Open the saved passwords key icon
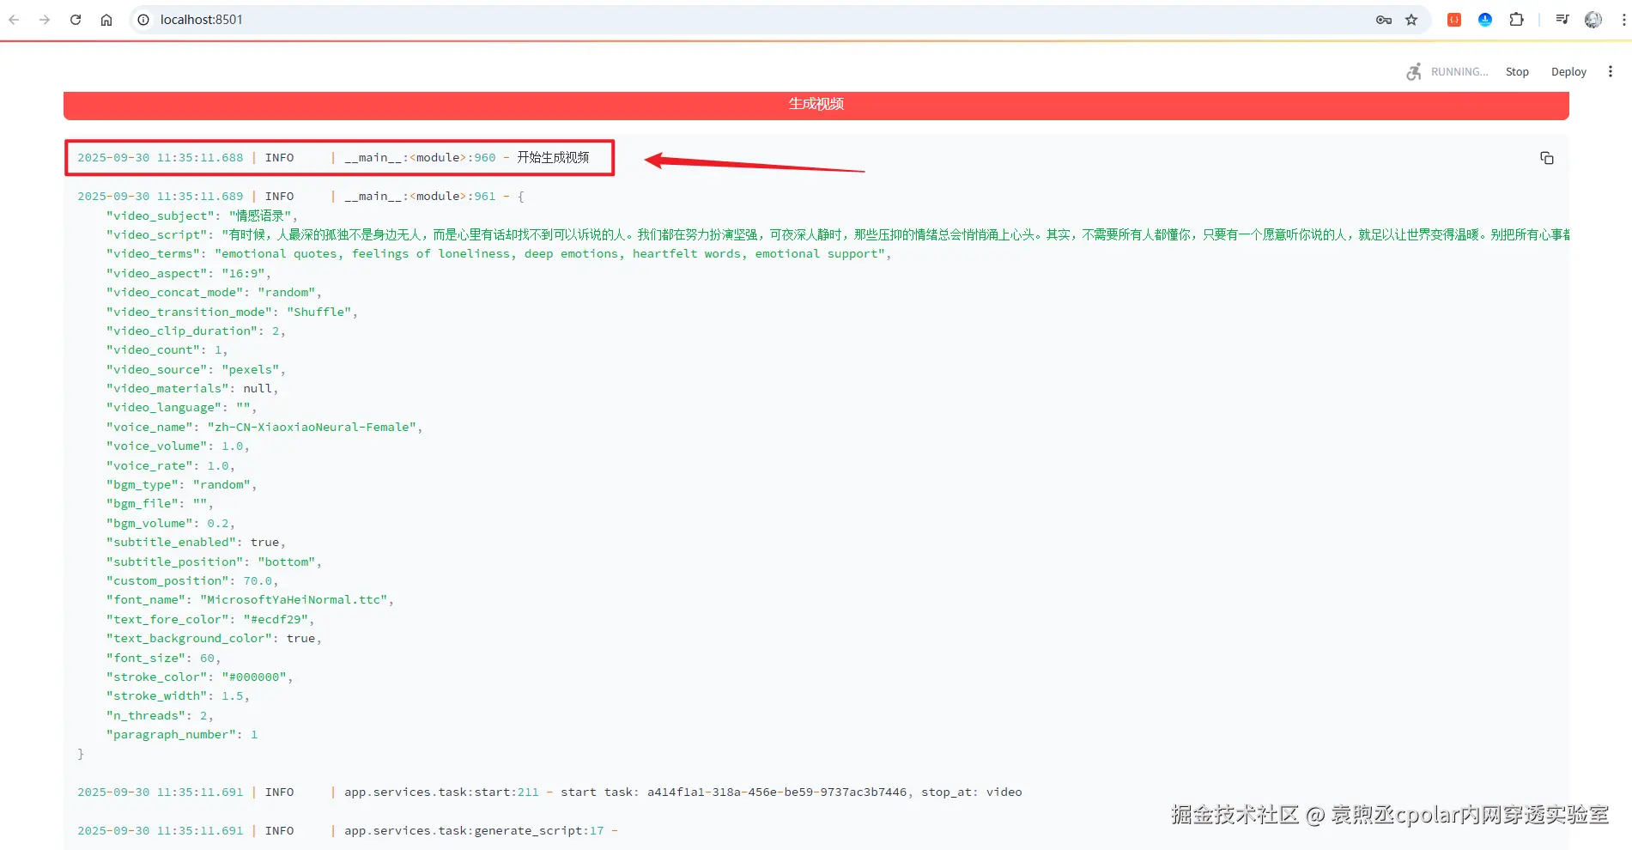 pyautogui.click(x=1384, y=20)
